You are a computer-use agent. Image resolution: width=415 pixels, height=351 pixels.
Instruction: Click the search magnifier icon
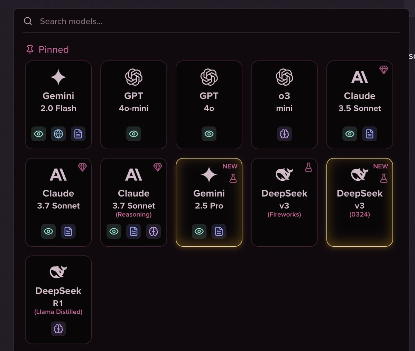(x=28, y=21)
